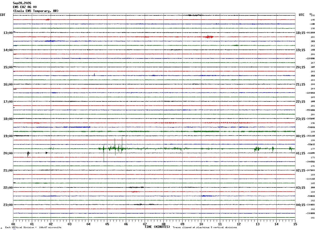Click the EN5 EHZ AG 00 channel label
316x231 pixels.
point(25,7)
